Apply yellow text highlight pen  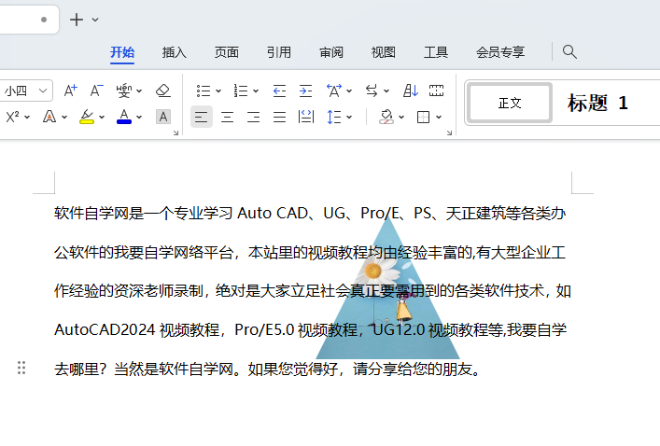[87, 117]
